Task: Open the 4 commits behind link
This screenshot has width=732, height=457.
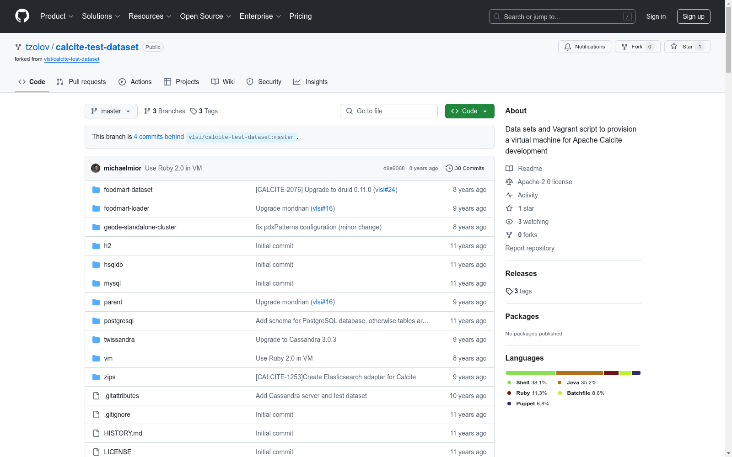Action: [159, 137]
